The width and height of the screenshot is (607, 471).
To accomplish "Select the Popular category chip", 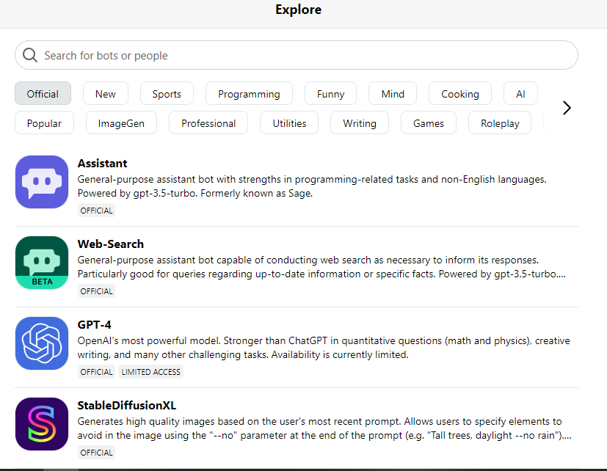I will 44,123.
